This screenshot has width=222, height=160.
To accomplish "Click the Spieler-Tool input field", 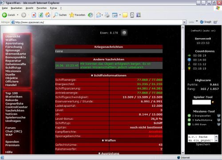I will [202, 102].
